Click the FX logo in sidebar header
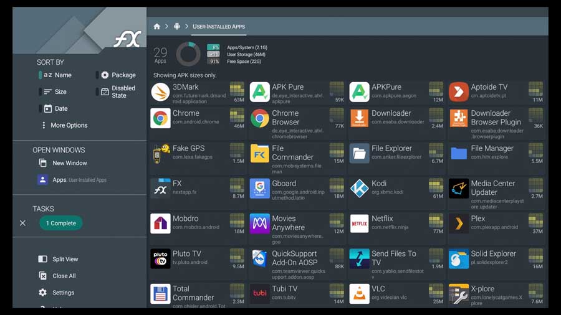Image resolution: width=561 pixels, height=315 pixels. pos(127,39)
